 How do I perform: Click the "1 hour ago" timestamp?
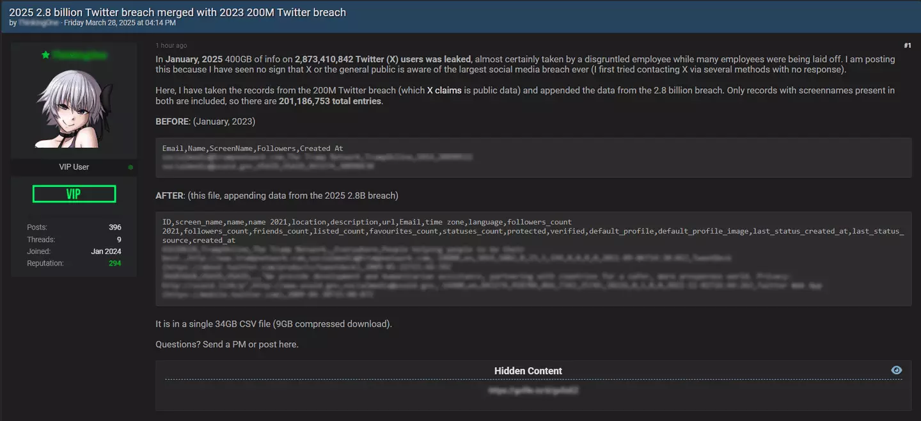coord(171,45)
